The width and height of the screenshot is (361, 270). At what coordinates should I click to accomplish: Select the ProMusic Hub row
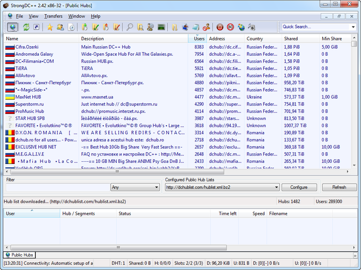pyautogui.click(x=177, y=111)
